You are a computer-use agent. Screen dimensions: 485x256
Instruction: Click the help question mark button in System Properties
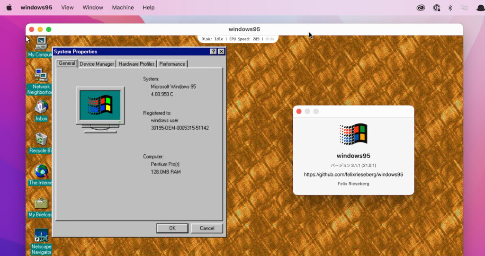(214, 52)
